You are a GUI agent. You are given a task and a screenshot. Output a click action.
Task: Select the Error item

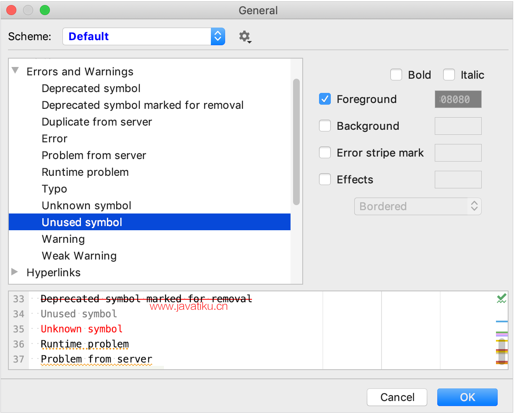point(150,139)
